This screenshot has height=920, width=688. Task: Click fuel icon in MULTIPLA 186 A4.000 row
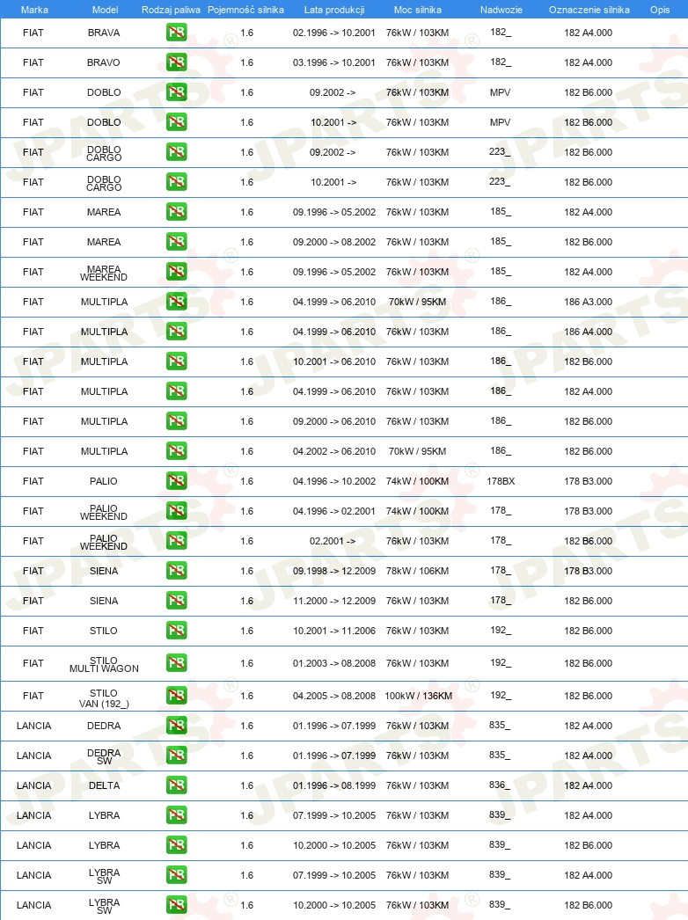pos(176,332)
